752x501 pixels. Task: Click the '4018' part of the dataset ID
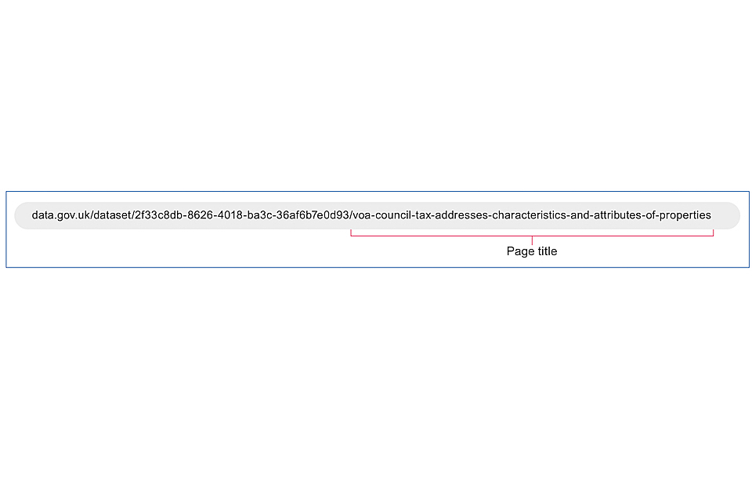230,215
